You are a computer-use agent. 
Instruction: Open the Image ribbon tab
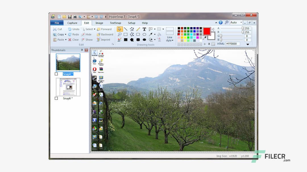click(x=99, y=23)
